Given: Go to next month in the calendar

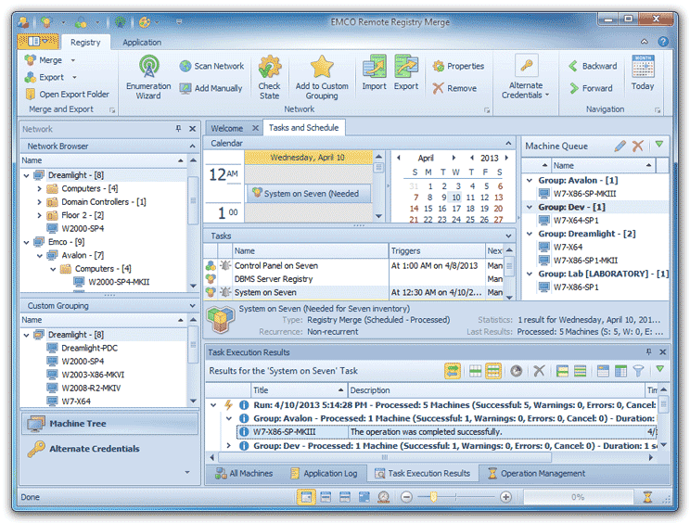Looking at the screenshot, I should coord(454,158).
